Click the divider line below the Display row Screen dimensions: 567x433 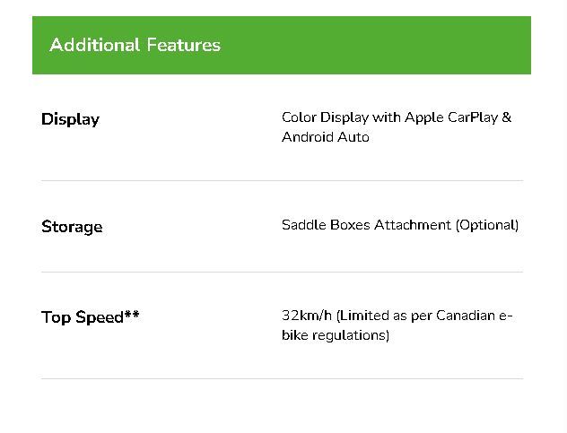(282, 180)
